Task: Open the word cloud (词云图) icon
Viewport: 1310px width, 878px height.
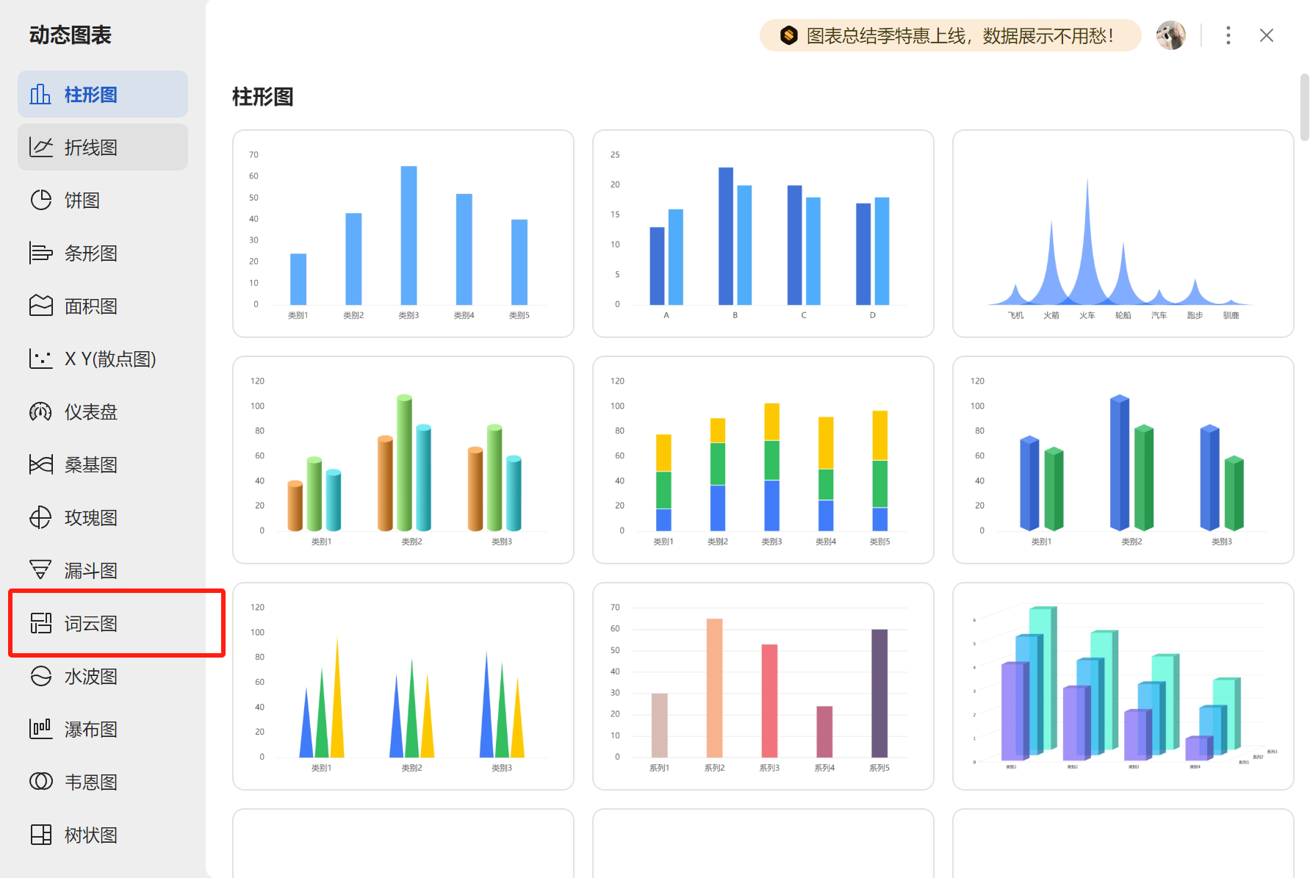Action: tap(41, 623)
